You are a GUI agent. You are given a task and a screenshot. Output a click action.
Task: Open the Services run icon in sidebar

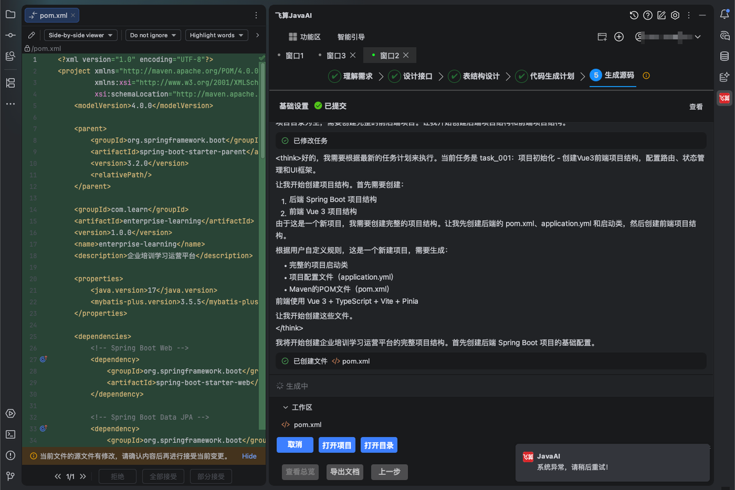(x=10, y=414)
